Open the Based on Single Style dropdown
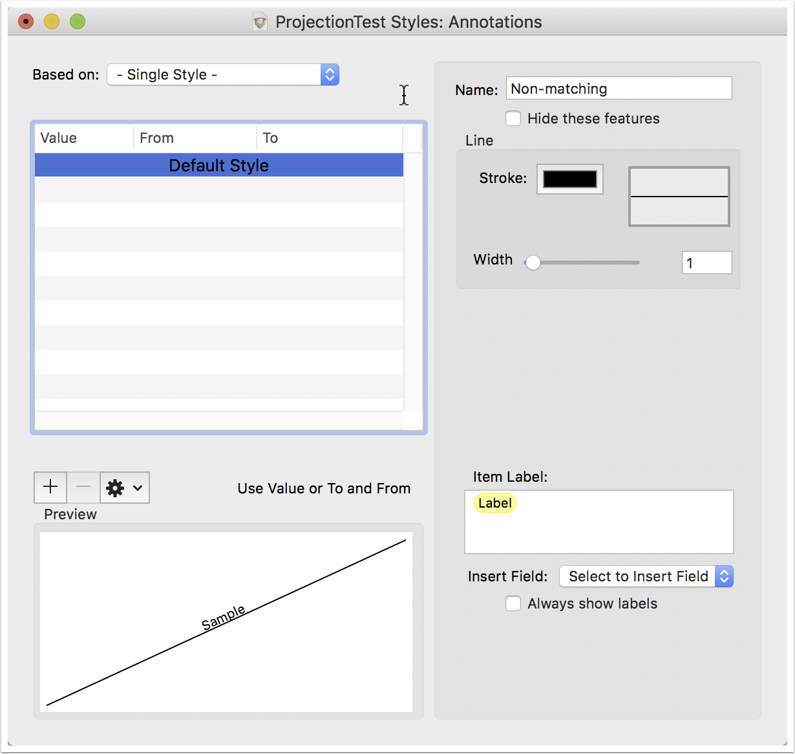This screenshot has width=795, height=754. pos(223,74)
